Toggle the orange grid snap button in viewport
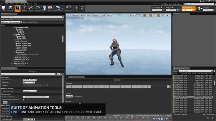The width and height of the screenshot is (216, 121). click(145, 15)
